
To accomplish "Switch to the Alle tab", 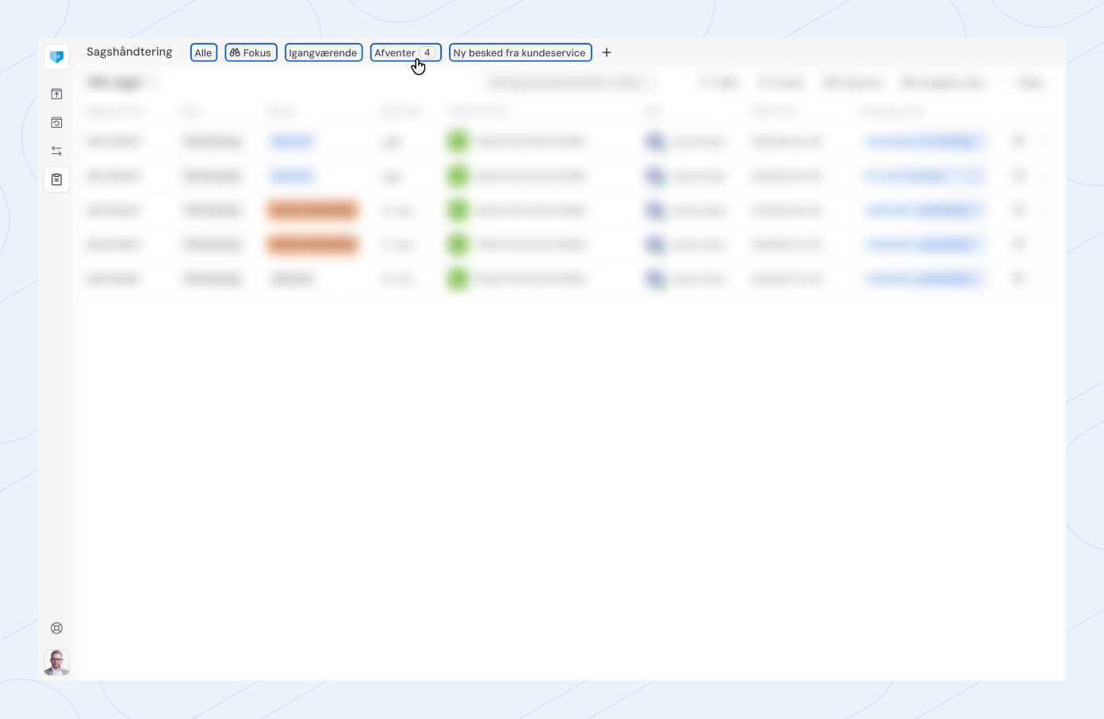I will tap(204, 52).
